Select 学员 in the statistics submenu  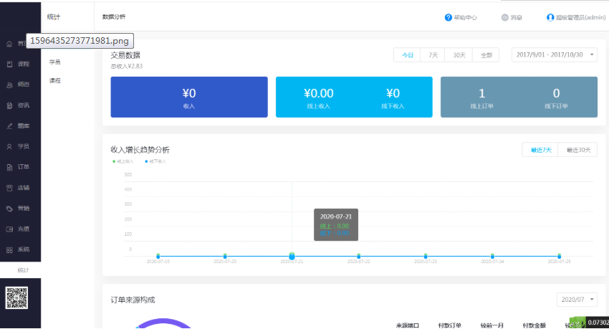[55, 62]
